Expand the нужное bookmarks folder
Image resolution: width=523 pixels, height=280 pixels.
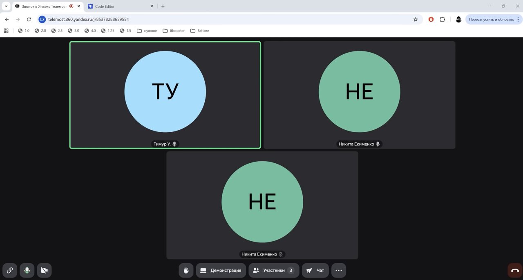point(147,31)
